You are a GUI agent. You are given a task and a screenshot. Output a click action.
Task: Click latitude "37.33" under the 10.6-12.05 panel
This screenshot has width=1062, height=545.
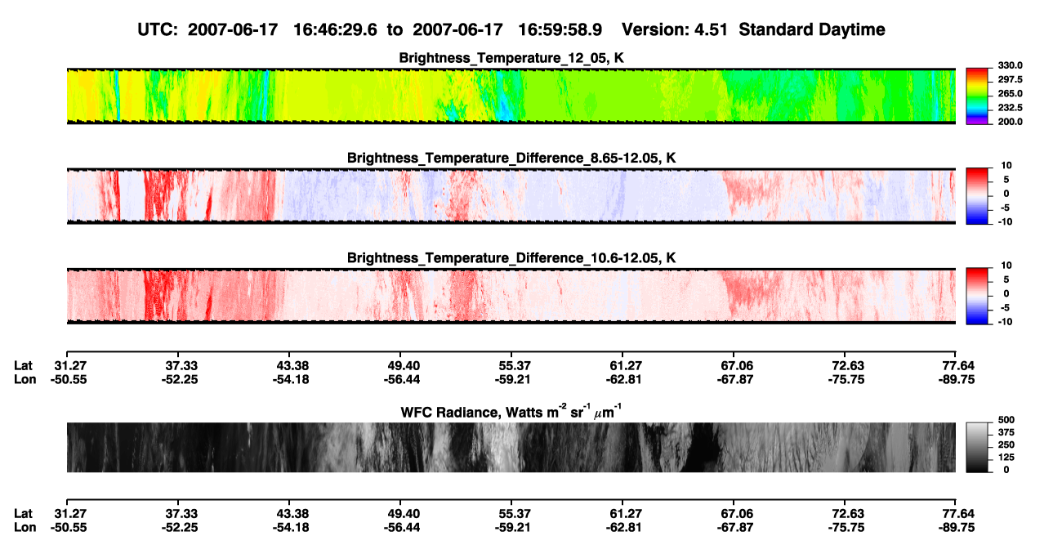point(181,365)
